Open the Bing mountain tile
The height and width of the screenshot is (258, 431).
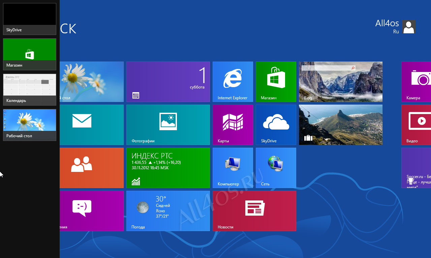pyautogui.click(x=341, y=82)
